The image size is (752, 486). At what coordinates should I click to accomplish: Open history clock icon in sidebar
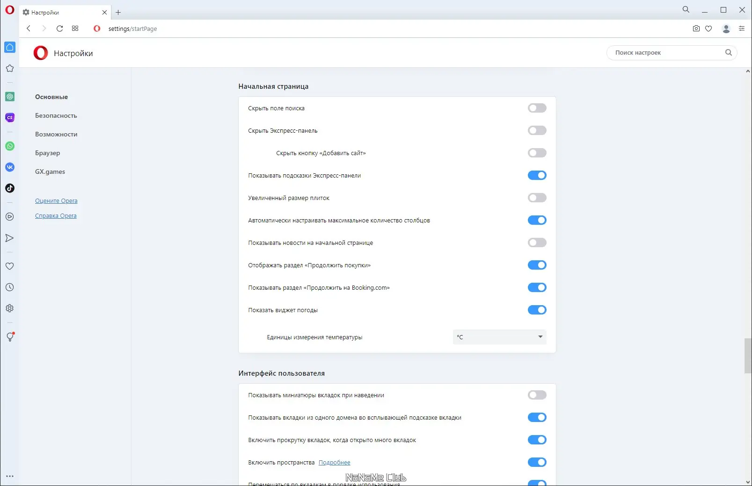(x=10, y=287)
